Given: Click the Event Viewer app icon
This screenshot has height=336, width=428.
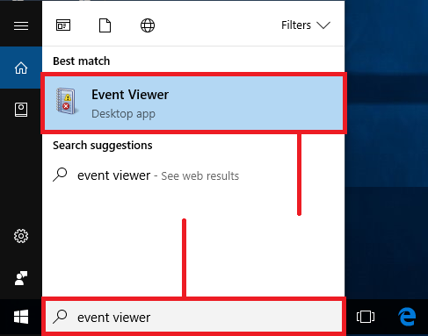Looking at the screenshot, I should tap(67, 101).
